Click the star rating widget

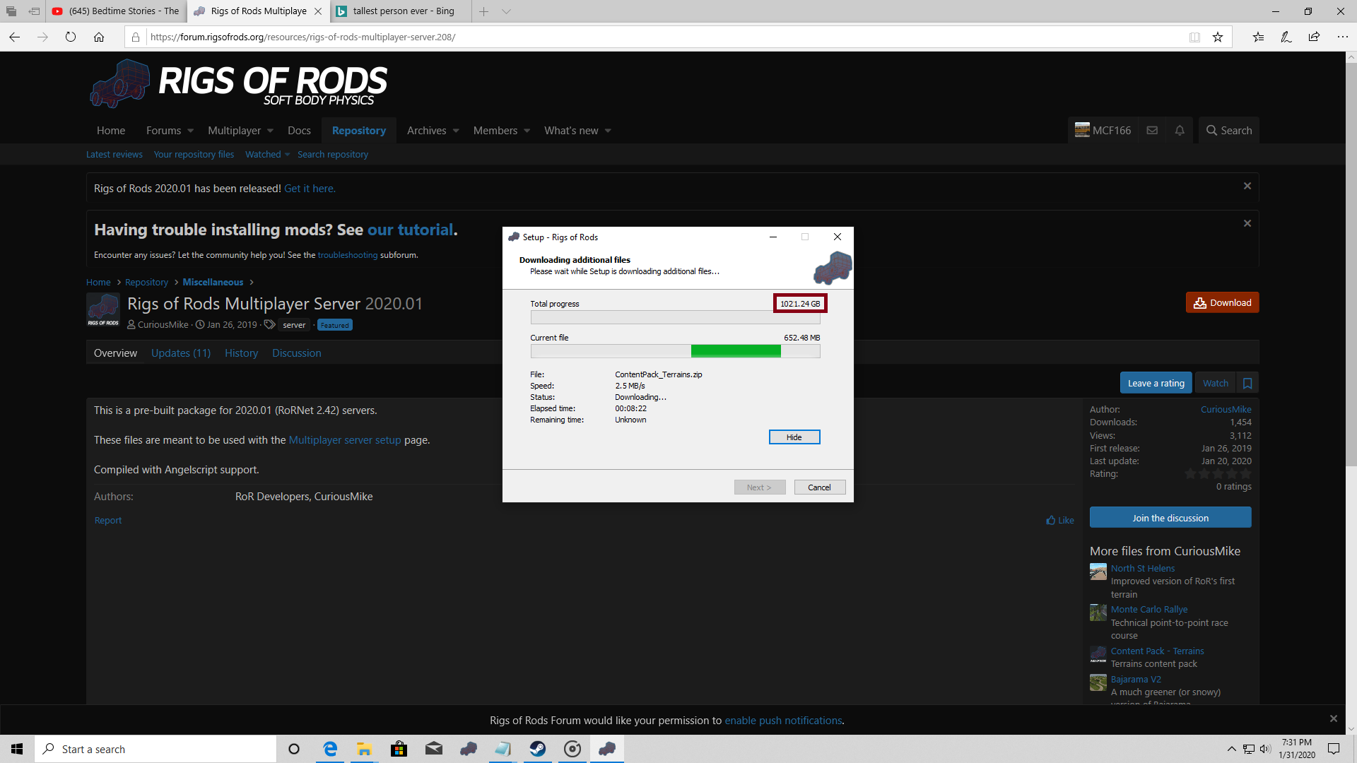coord(1218,474)
